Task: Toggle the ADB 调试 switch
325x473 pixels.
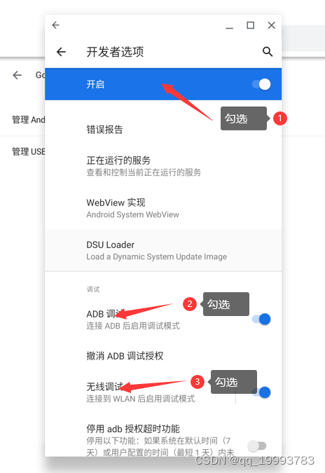Action: click(261, 319)
